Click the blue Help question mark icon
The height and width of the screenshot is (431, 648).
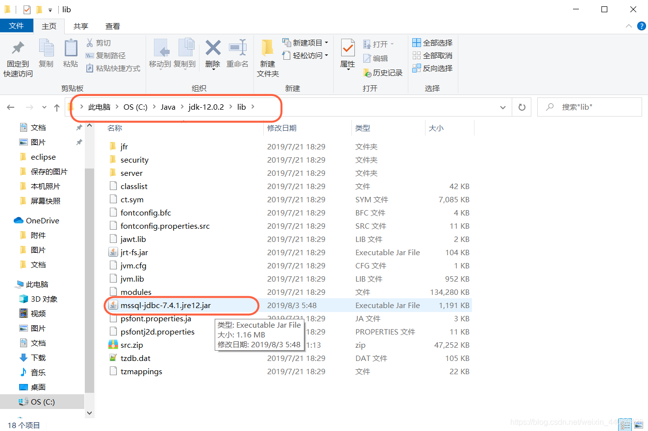pyautogui.click(x=641, y=26)
